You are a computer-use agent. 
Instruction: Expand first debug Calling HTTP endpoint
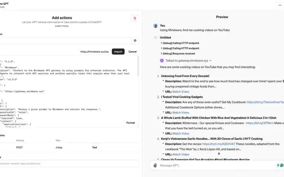[180, 43]
